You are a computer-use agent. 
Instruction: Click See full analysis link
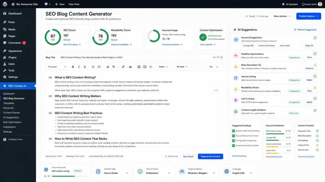pos(72,45)
